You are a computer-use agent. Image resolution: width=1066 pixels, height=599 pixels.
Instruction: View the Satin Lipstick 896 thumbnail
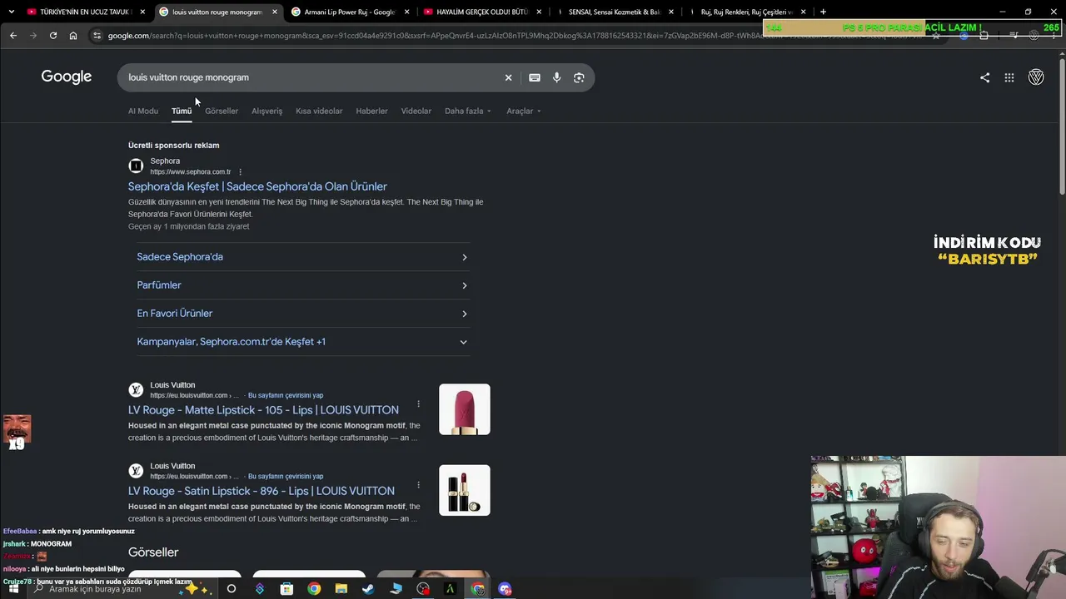pyautogui.click(x=465, y=490)
